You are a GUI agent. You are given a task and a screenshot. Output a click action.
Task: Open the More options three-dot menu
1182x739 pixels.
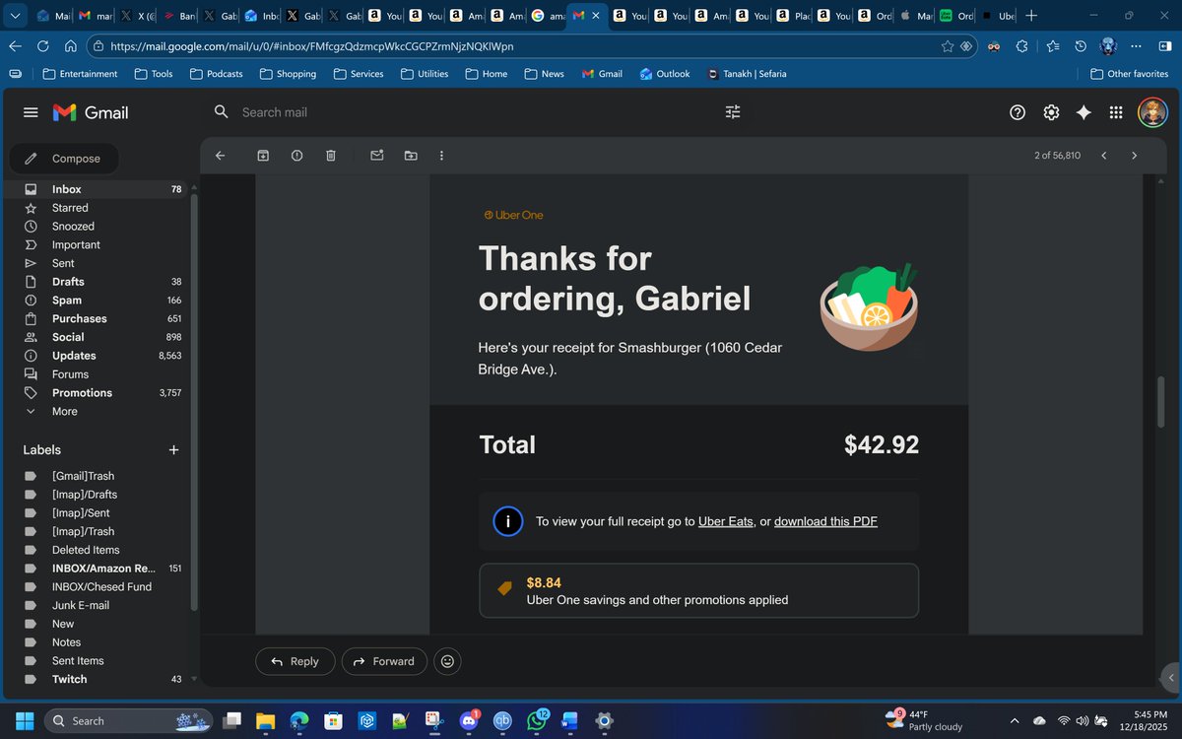pos(441,156)
